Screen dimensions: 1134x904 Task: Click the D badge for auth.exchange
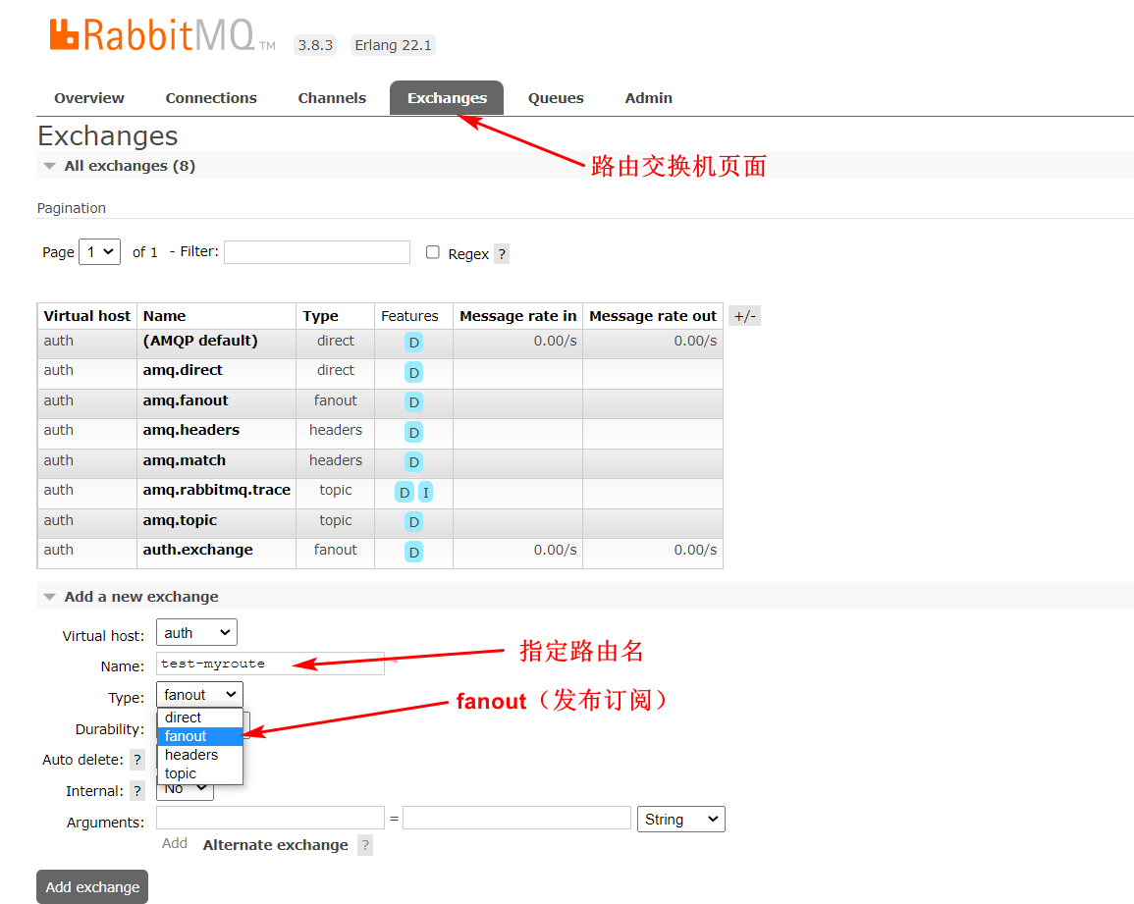[413, 553]
